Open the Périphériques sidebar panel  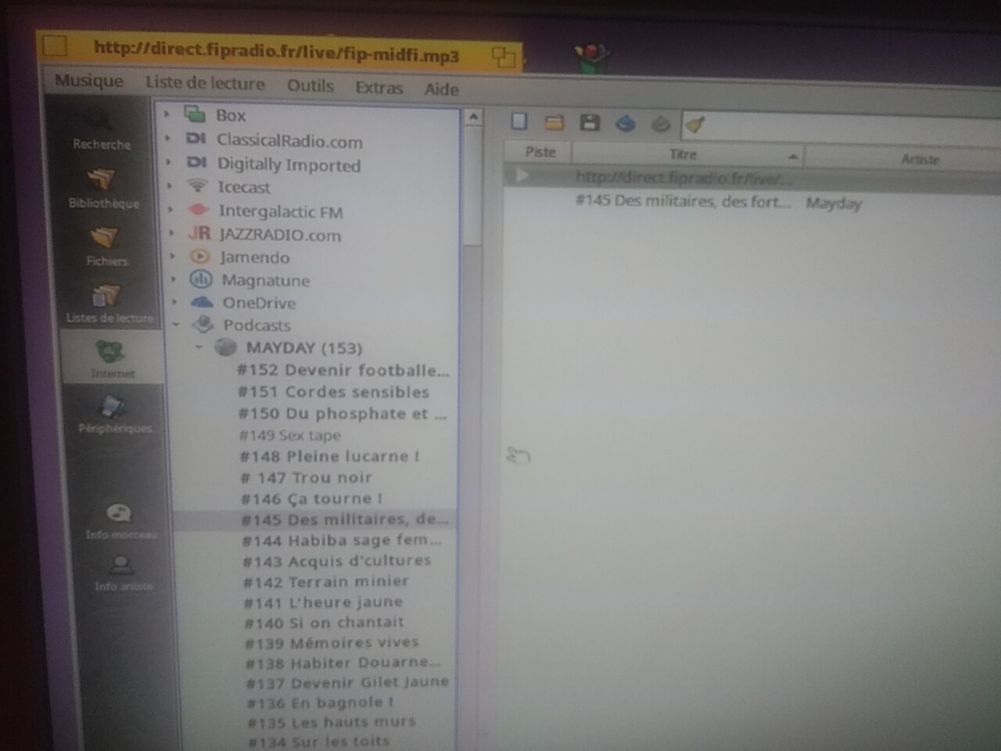113,415
